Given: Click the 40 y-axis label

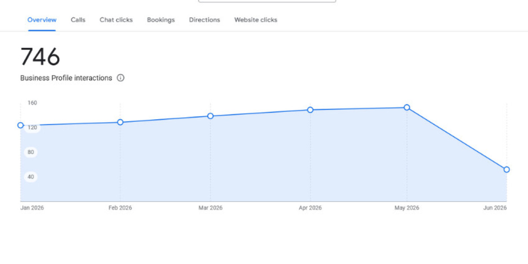Looking at the screenshot, I should 30,177.
